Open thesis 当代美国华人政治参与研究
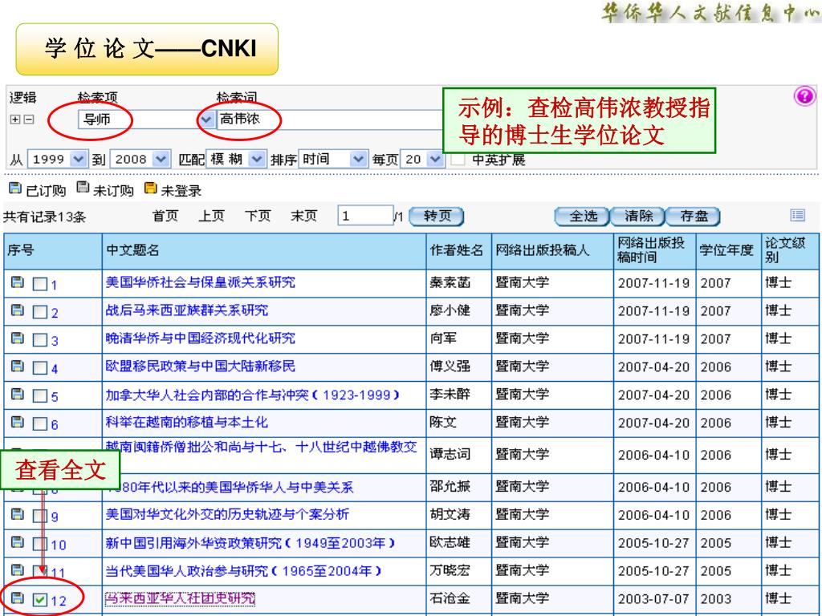 click(x=243, y=570)
